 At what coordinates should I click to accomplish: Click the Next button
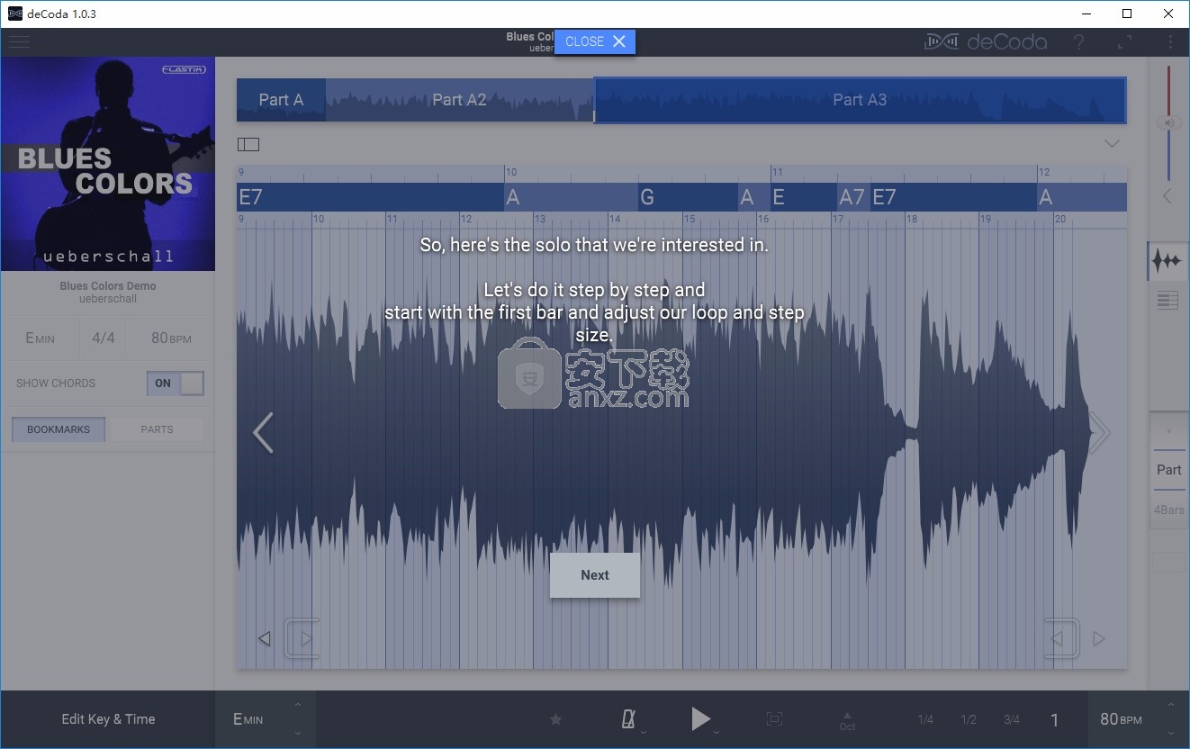tap(595, 575)
